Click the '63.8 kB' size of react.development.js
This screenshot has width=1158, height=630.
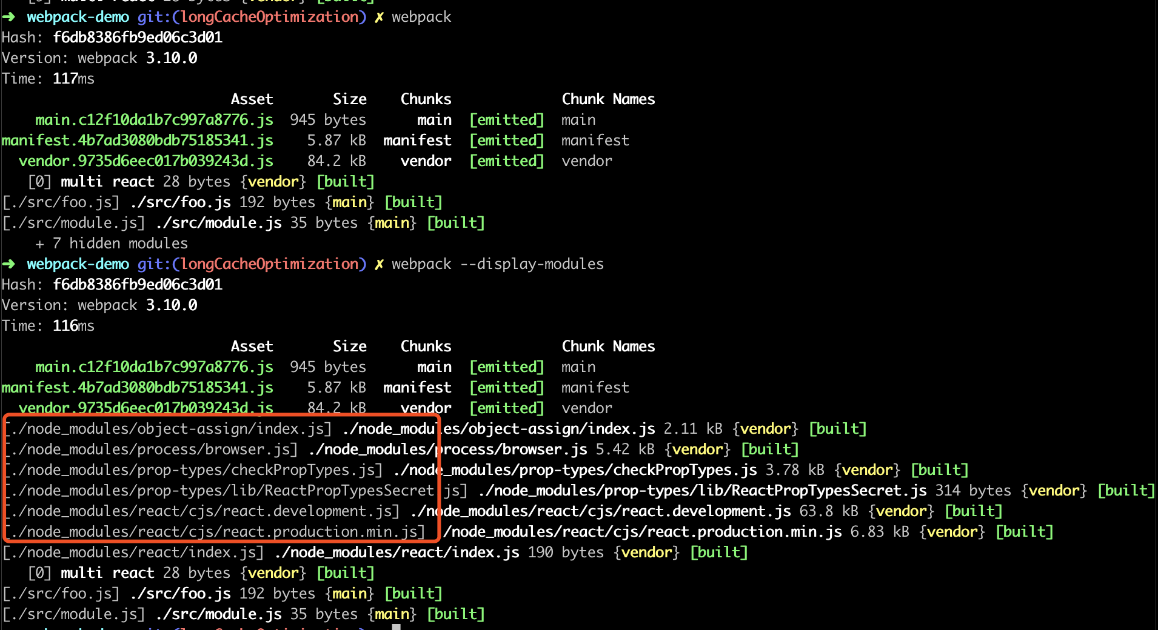pos(829,511)
